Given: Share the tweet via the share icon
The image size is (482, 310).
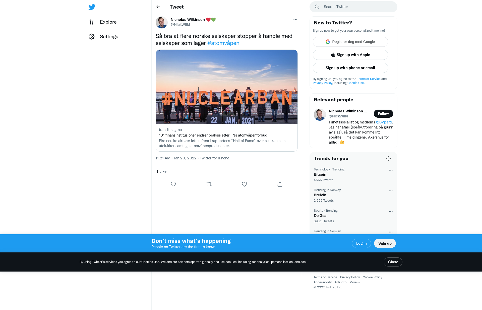Looking at the screenshot, I should pyautogui.click(x=280, y=184).
